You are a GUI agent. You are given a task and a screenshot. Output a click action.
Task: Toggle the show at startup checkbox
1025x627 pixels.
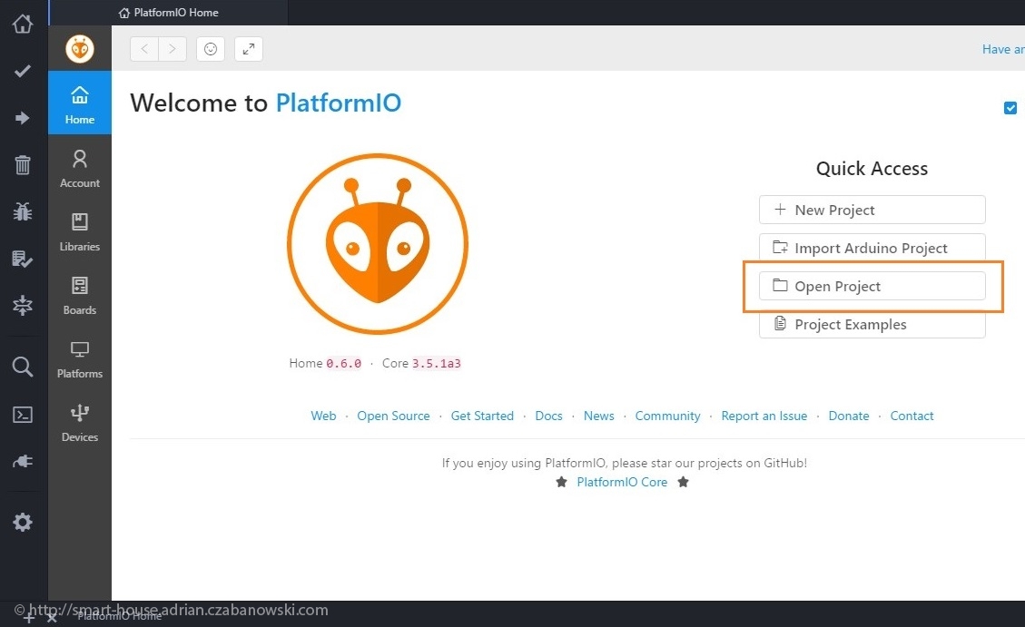pyautogui.click(x=1010, y=108)
